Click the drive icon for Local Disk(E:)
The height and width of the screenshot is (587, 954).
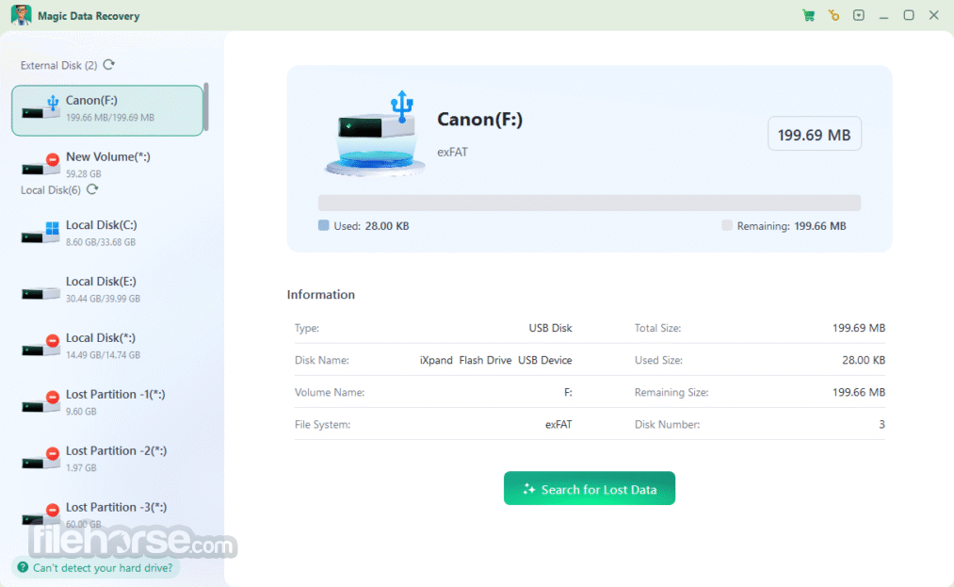(40, 293)
